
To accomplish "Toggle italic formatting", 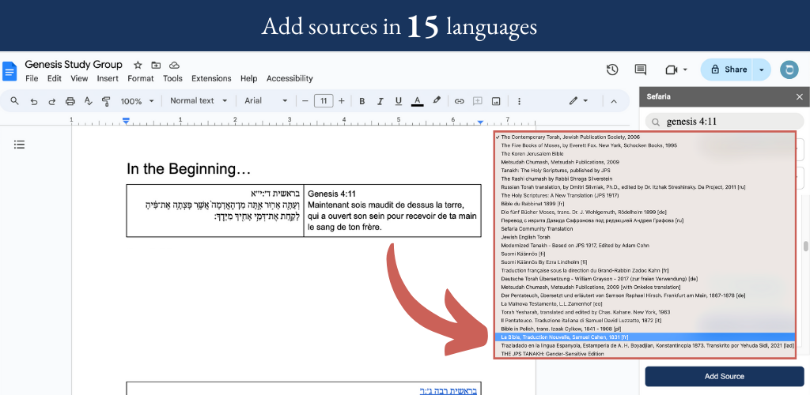I will 380,101.
